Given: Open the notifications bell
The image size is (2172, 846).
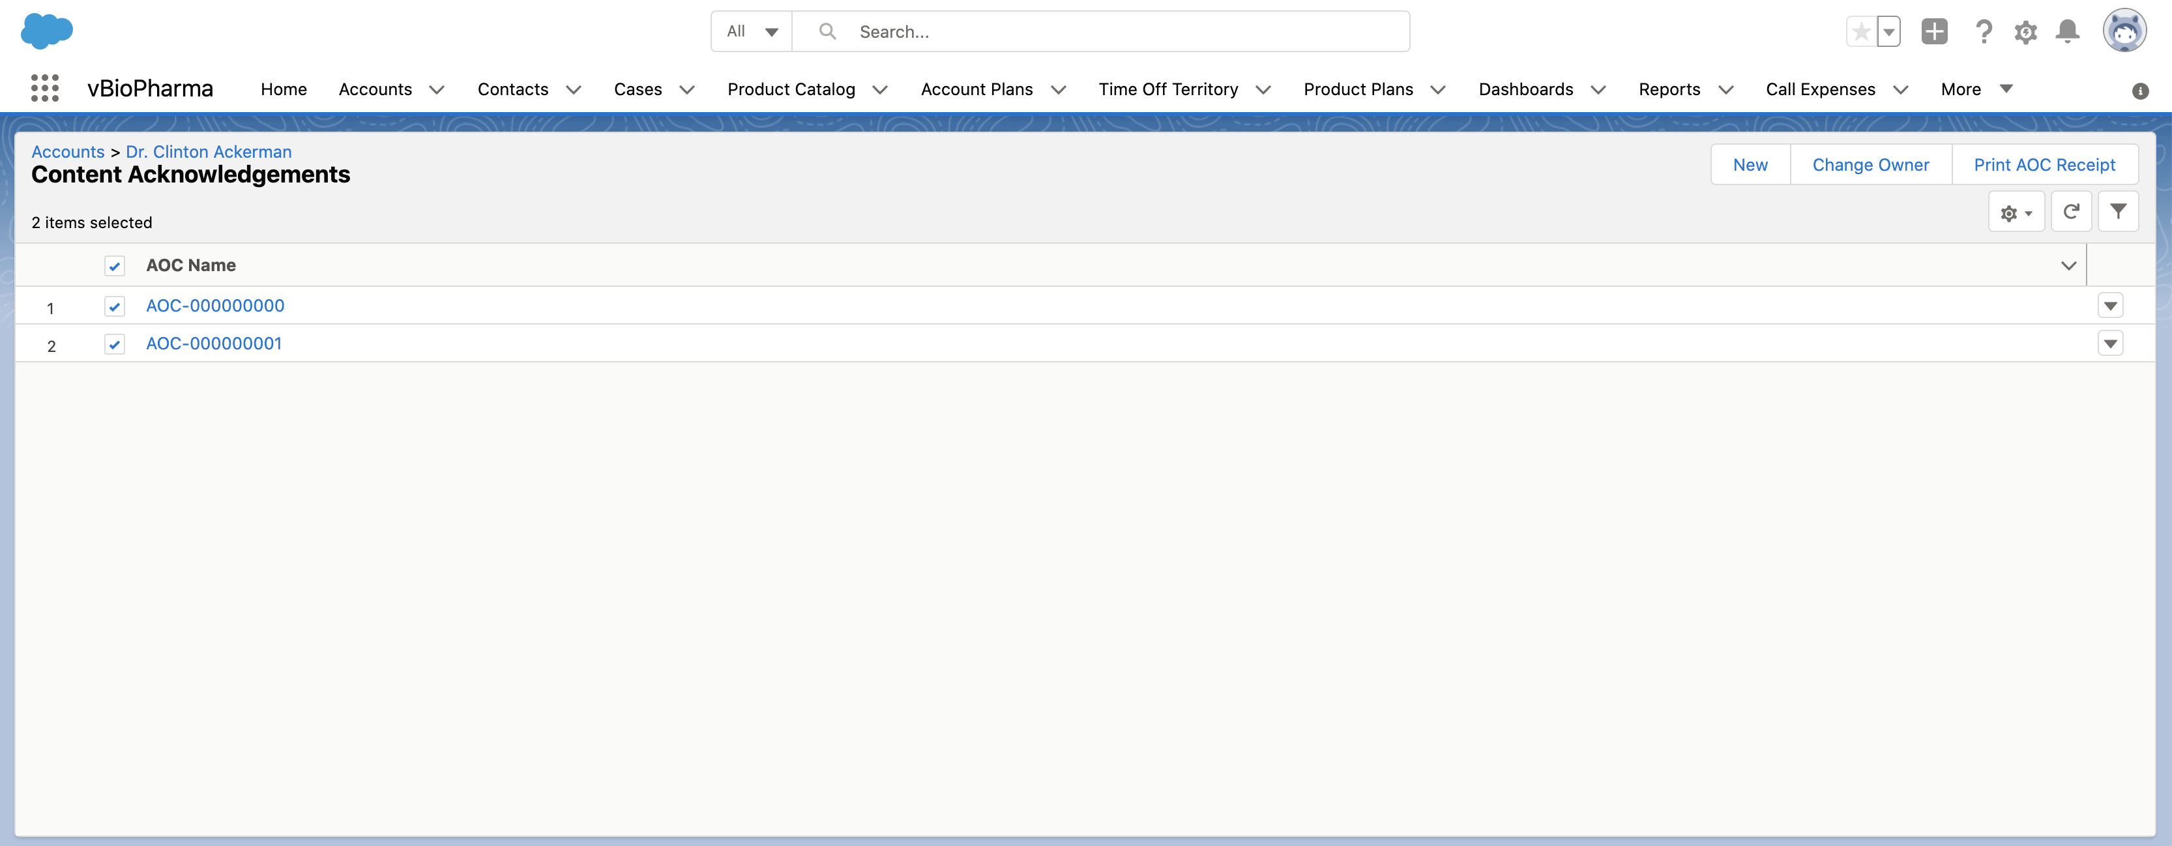Looking at the screenshot, I should pos(2066,32).
